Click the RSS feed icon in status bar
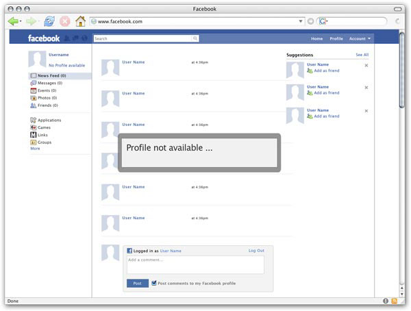411x311 pixels. pos(394,301)
